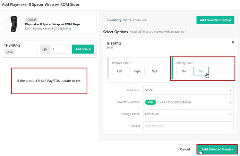
Task: Click the Global tag badge
Action: coord(32,20)
